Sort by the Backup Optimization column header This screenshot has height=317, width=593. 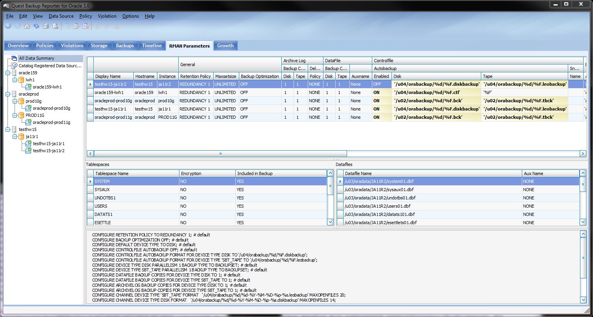click(260, 76)
